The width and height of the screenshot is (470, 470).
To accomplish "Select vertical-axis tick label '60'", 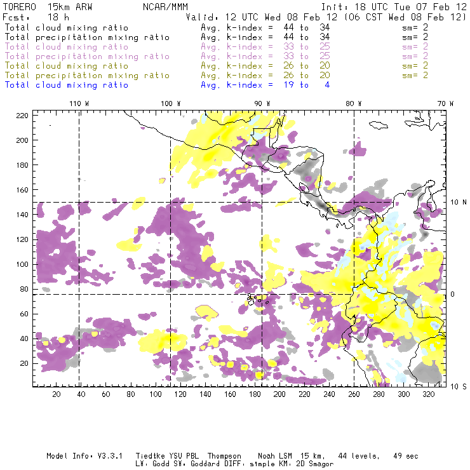I will (24, 314).
